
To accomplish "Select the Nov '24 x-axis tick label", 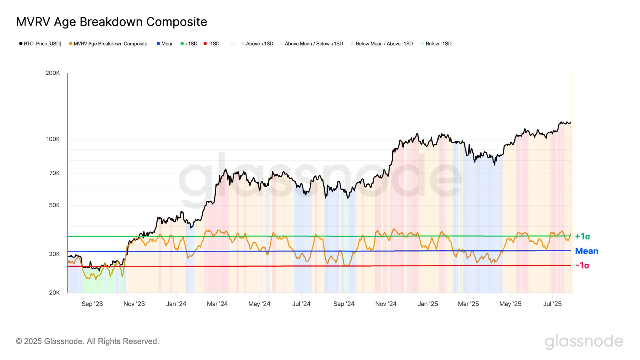I will click(x=386, y=304).
